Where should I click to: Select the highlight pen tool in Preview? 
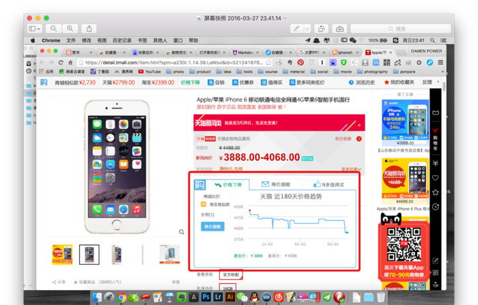coord(296,29)
